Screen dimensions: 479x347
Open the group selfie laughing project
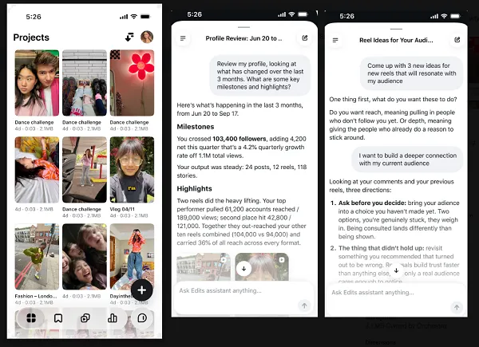coord(85,257)
